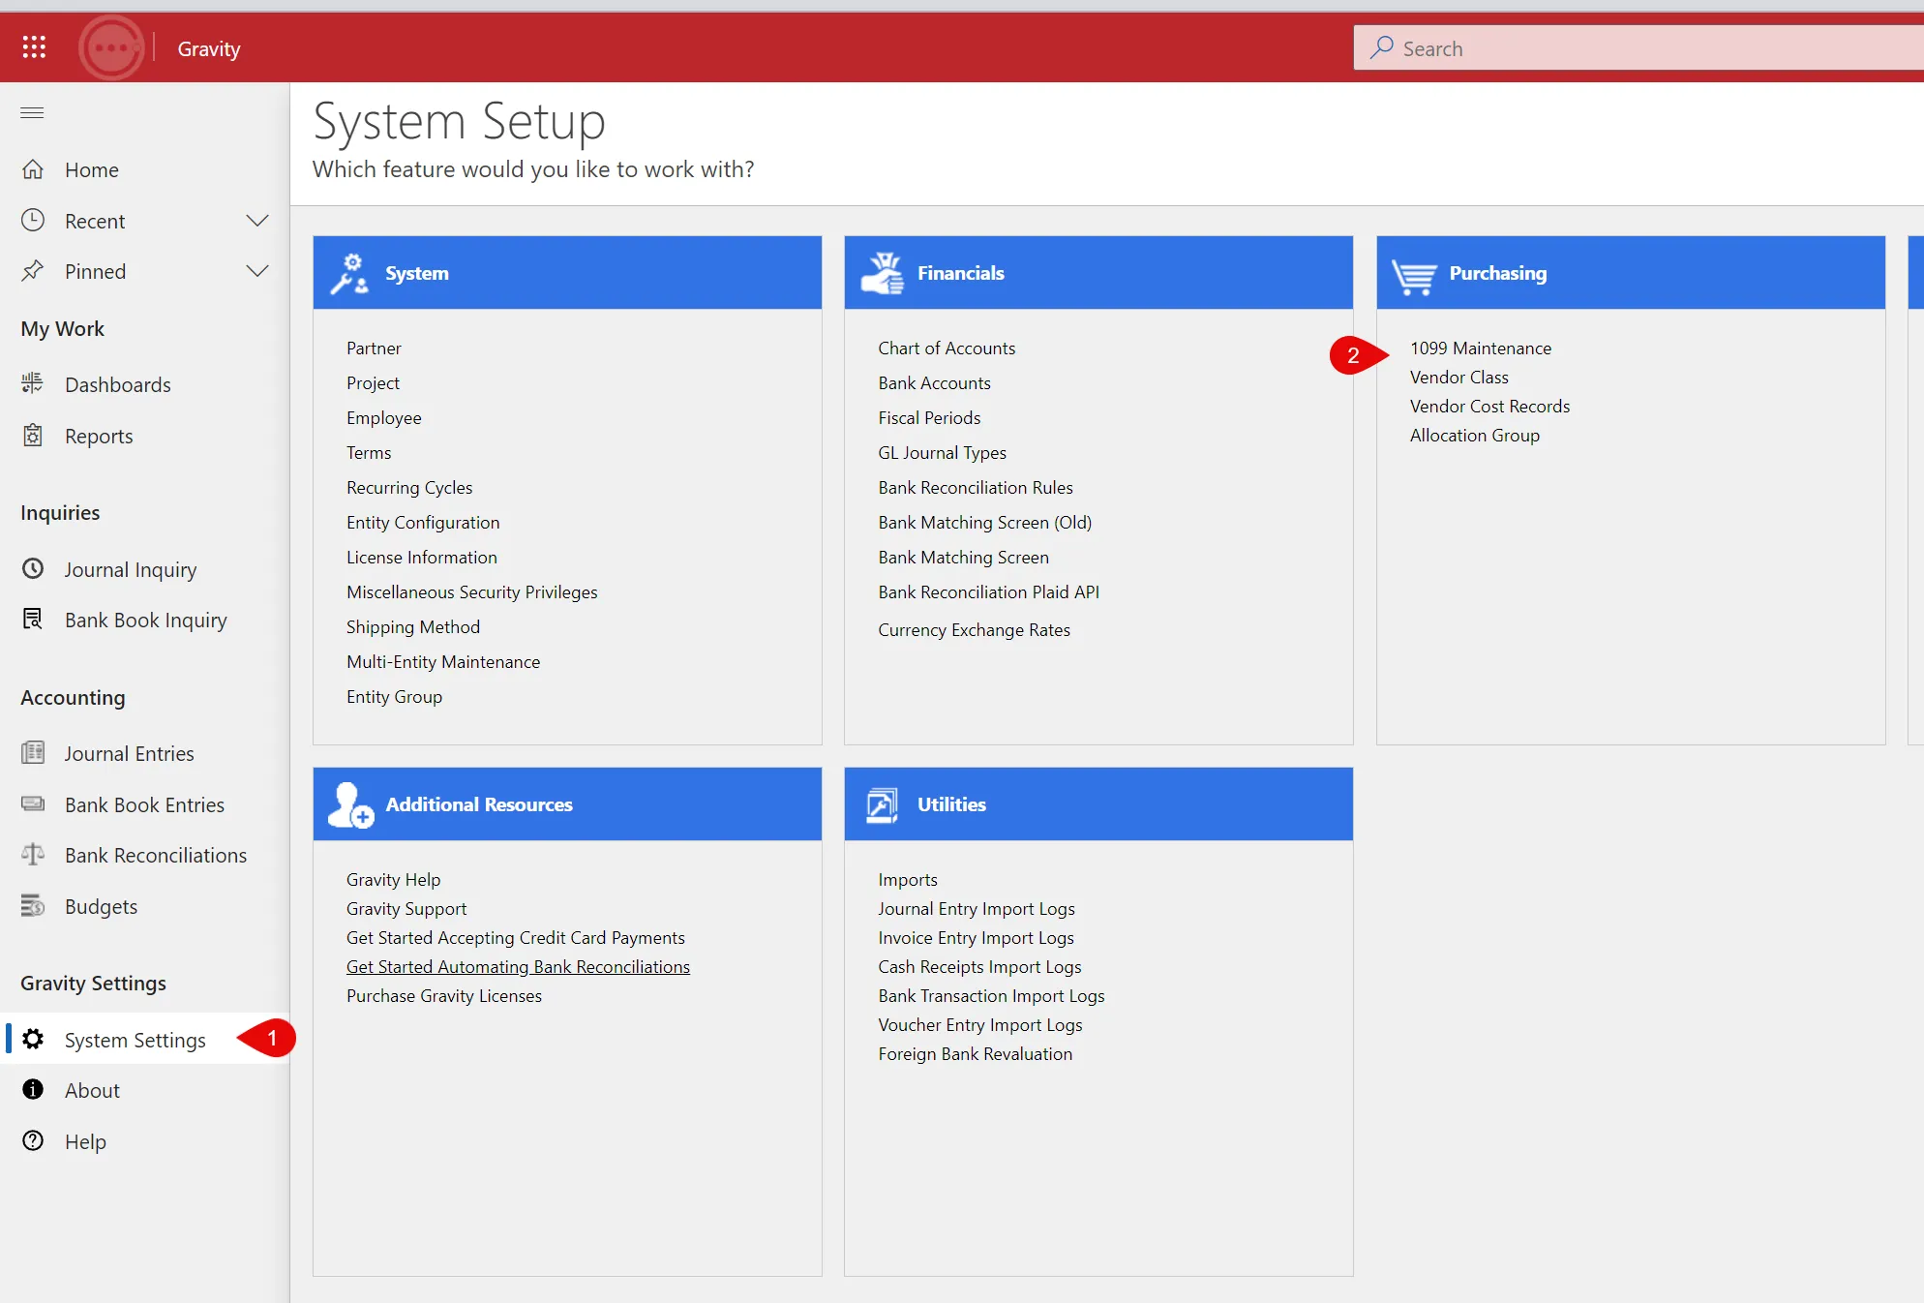Viewport: 1924px width, 1303px height.
Task: Open Foreign Bank Revaluation
Action: (975, 1053)
